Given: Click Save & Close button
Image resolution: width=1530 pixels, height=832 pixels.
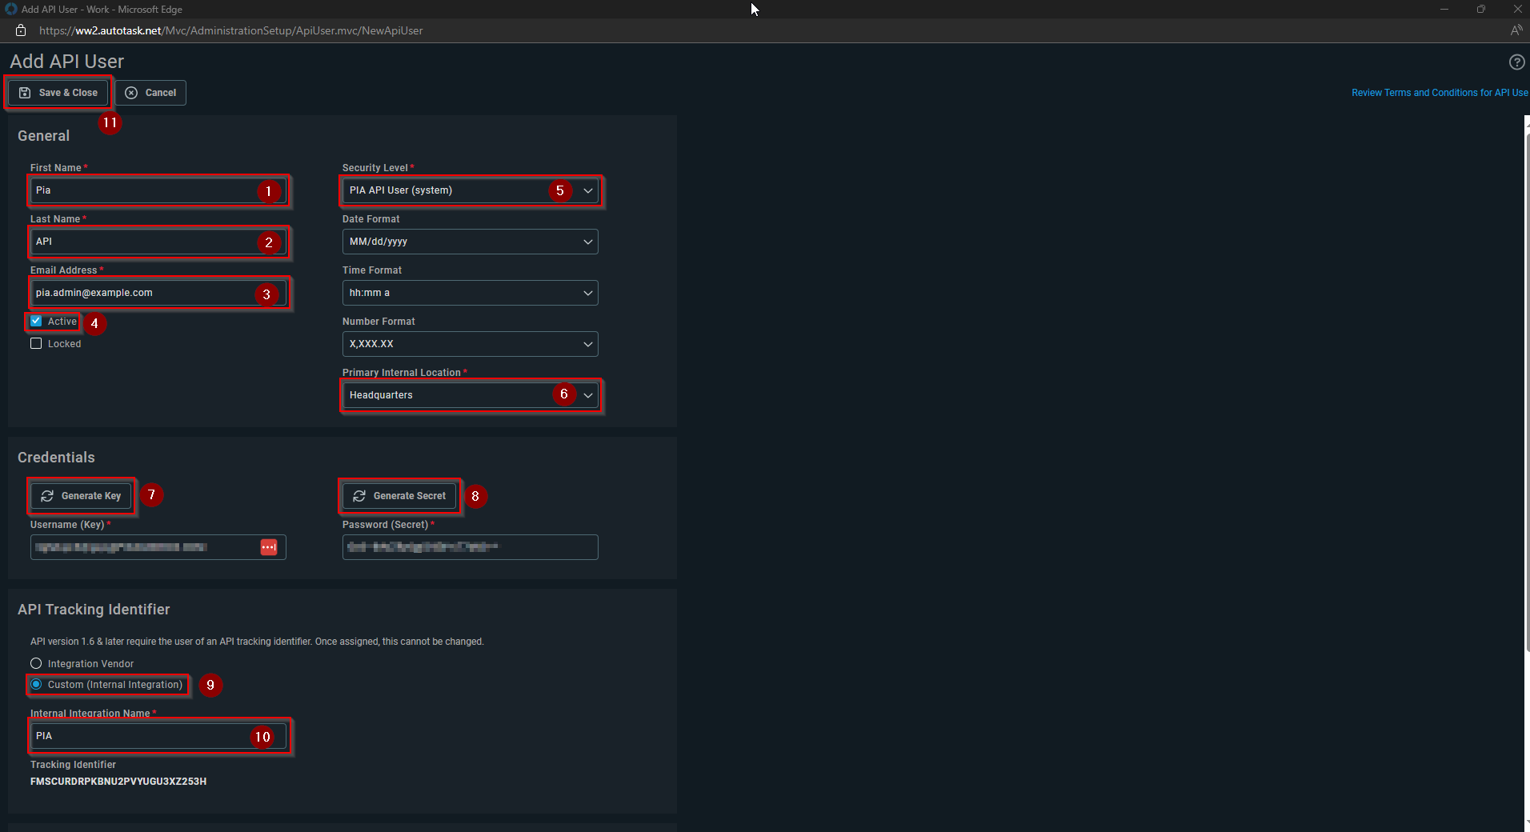Looking at the screenshot, I should (58, 93).
